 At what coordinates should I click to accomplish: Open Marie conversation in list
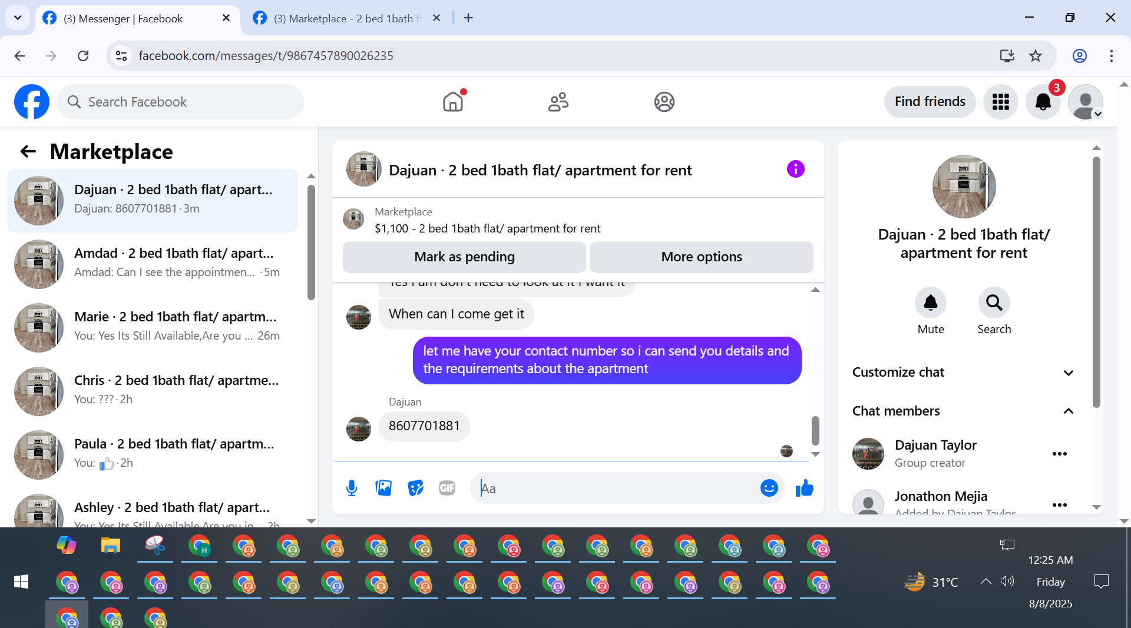(152, 328)
